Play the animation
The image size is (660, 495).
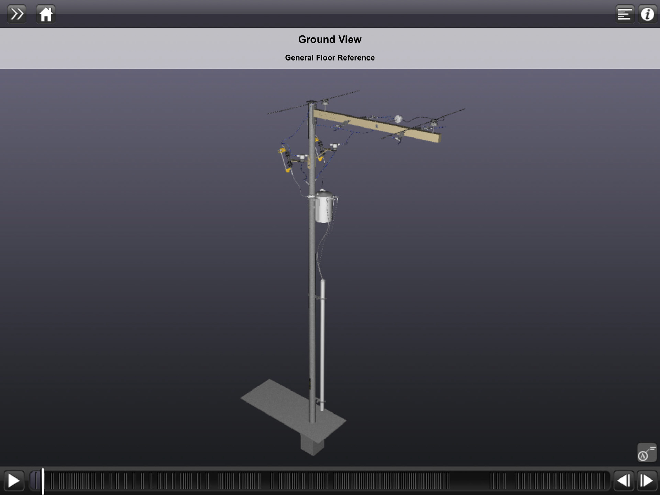(14, 481)
